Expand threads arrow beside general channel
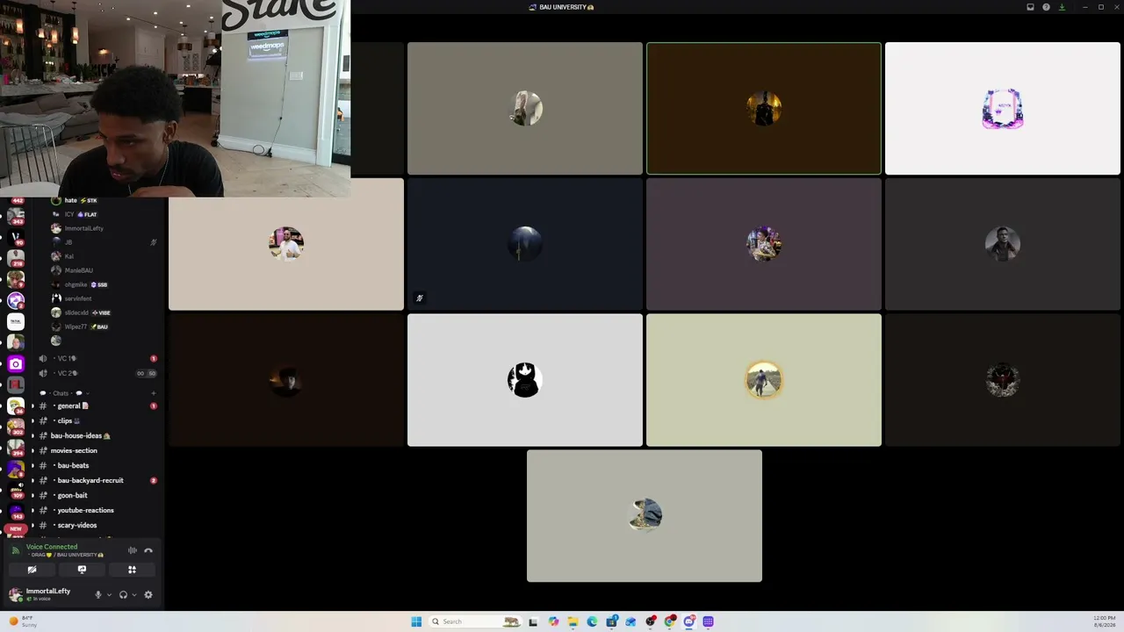The image size is (1124, 632). (33, 406)
